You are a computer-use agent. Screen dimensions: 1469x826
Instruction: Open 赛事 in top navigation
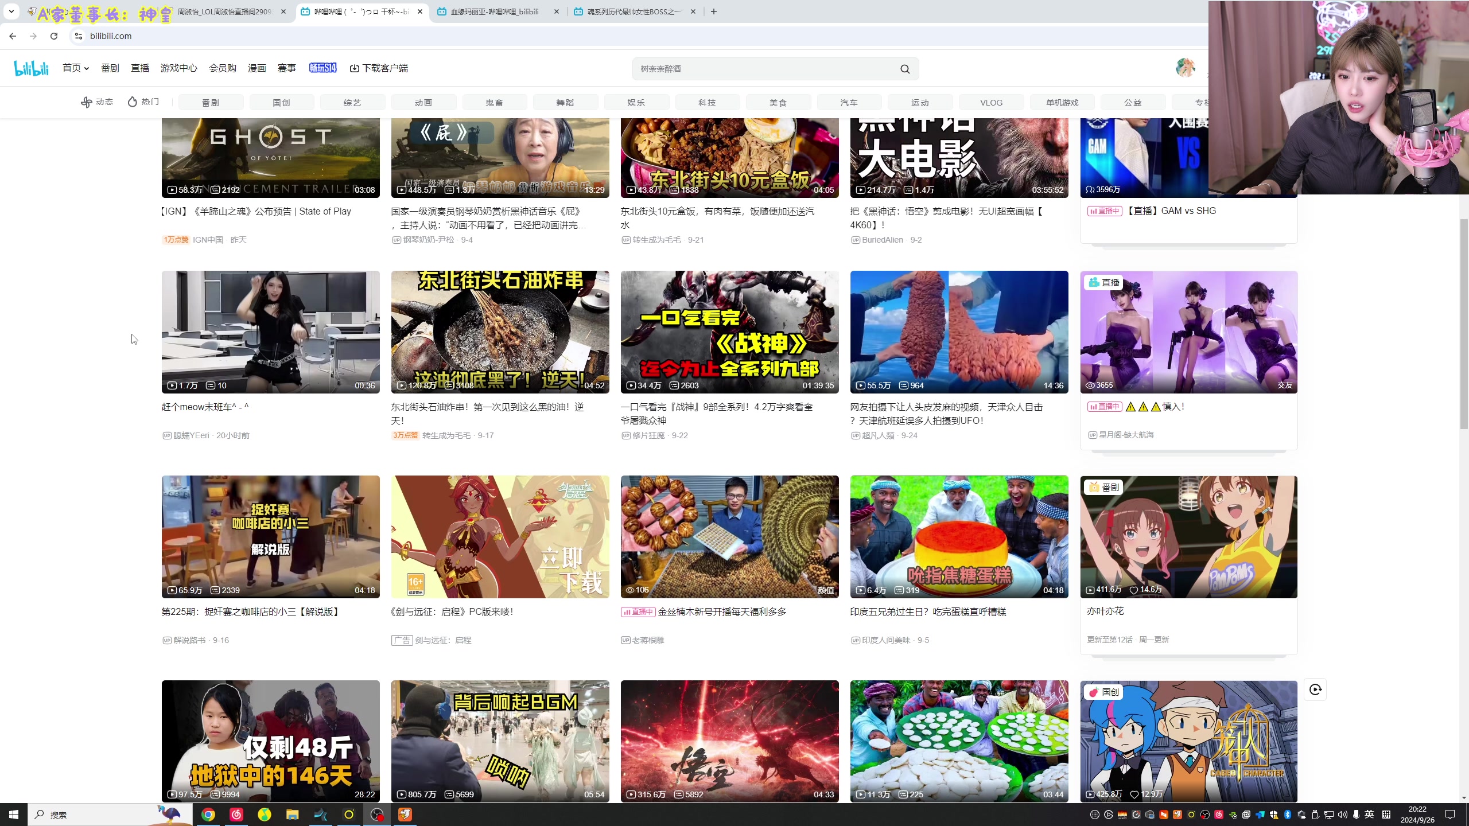[287, 68]
